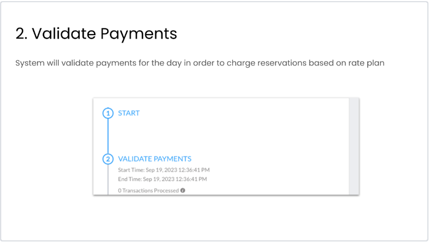Click the step 1 circle icon
Viewport: 429px width, 242px height.
pos(108,113)
